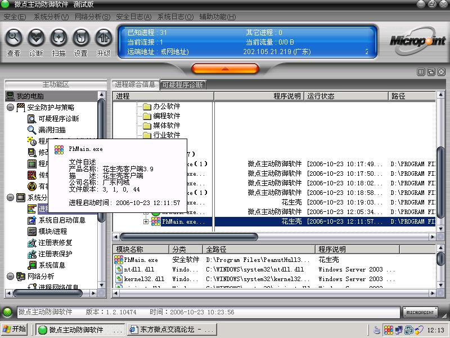Image resolution: width=450 pixels, height=338 pixels.
Task: Sort by 进程 column header
Action: coord(163,96)
